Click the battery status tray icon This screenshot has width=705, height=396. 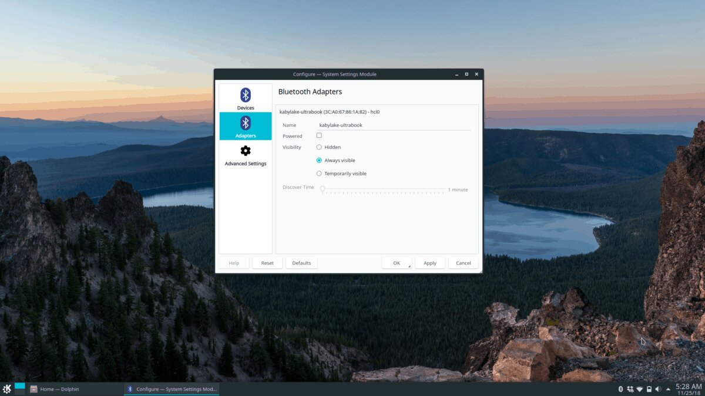tap(649, 389)
